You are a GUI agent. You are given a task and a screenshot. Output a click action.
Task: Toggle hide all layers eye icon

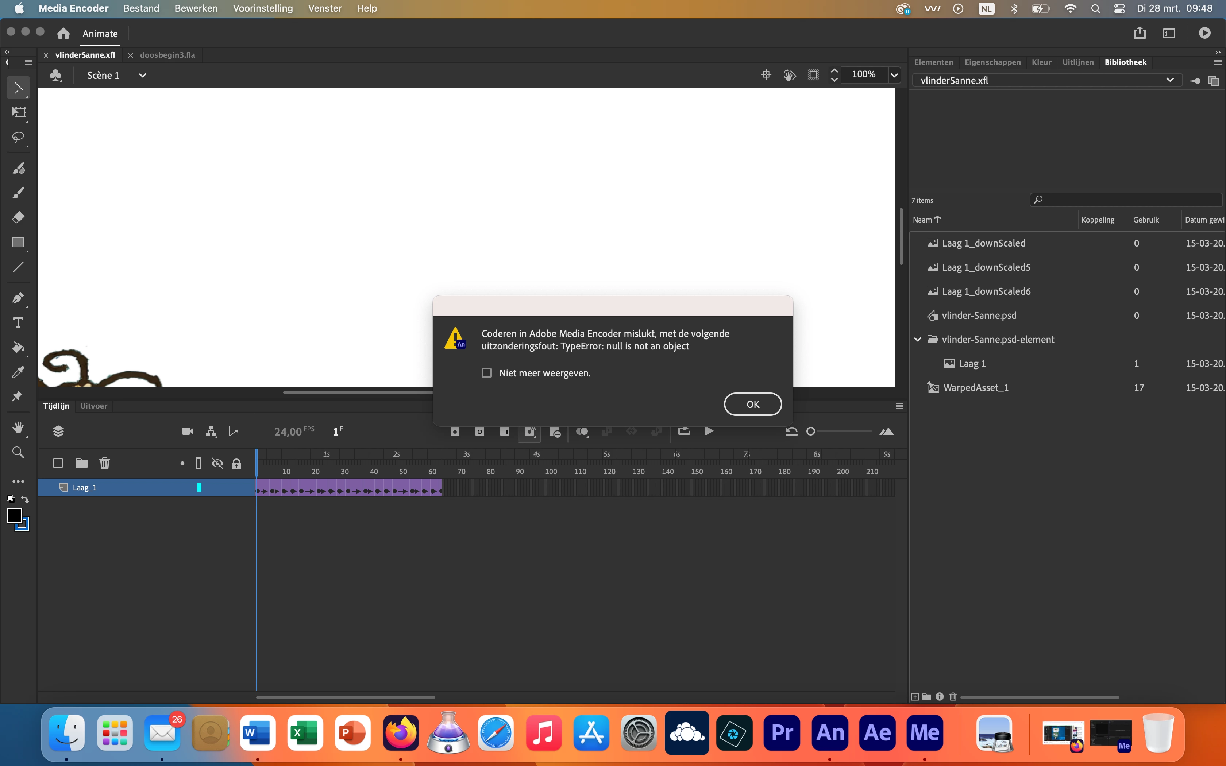217,464
